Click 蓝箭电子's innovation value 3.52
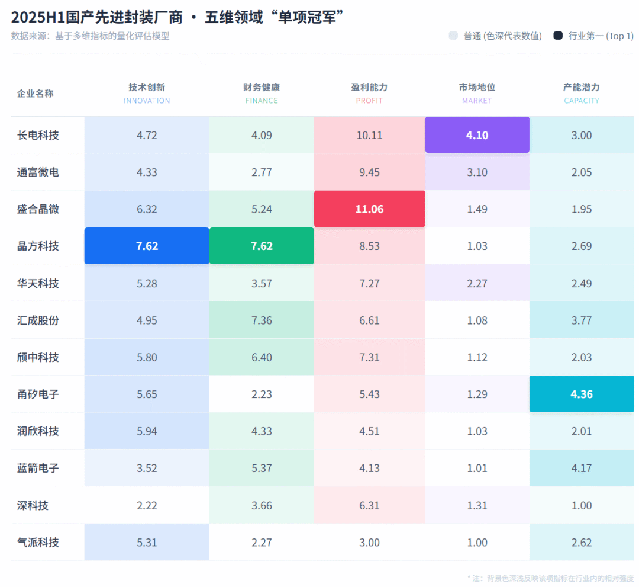This screenshot has width=639, height=587. tap(147, 468)
